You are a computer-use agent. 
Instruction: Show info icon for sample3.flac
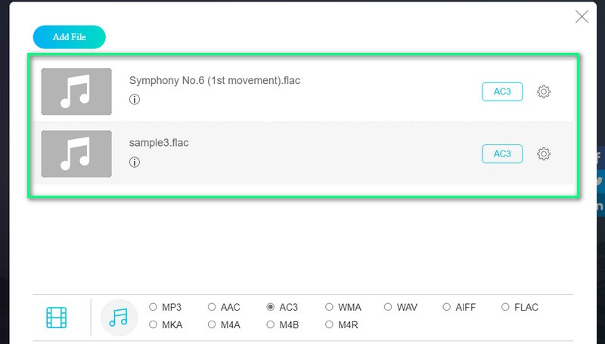coord(135,162)
